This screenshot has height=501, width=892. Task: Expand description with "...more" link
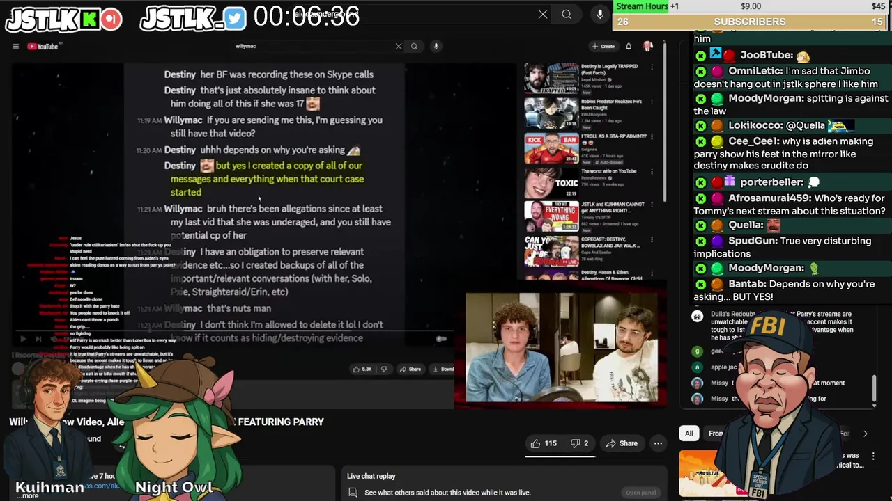[28, 495]
